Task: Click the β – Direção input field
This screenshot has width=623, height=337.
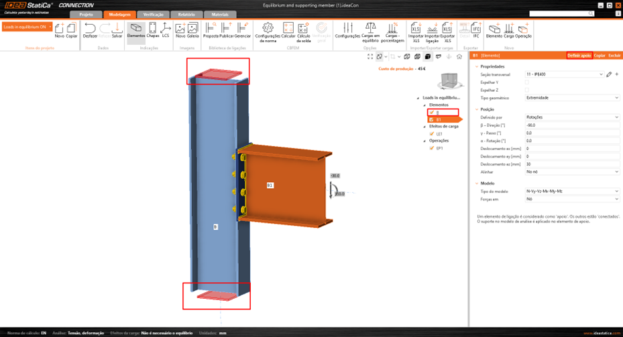Action: click(571, 125)
